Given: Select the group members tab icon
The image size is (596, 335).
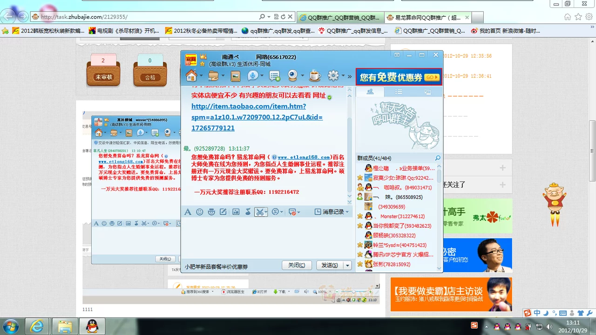Looking at the screenshot, I should 370,92.
